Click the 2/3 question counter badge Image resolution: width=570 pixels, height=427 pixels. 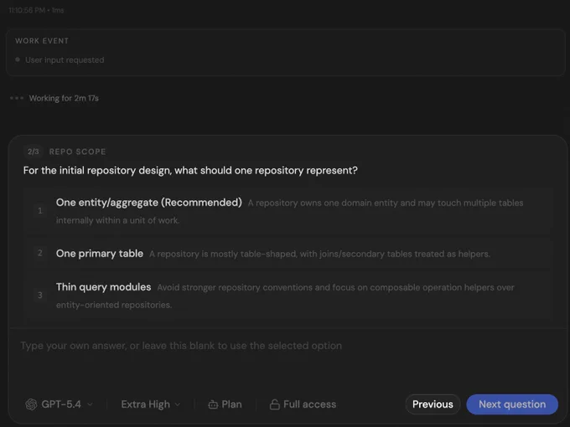(x=34, y=152)
